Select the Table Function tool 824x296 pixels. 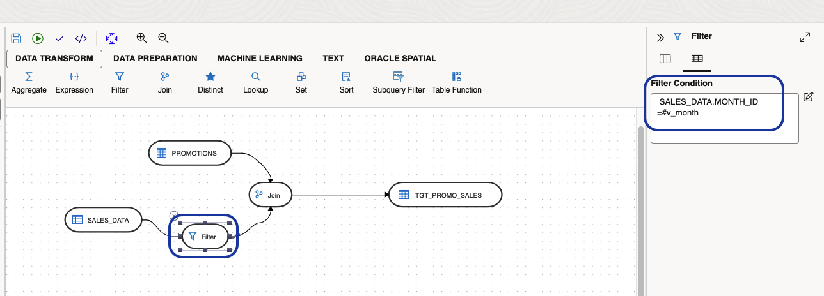click(457, 83)
